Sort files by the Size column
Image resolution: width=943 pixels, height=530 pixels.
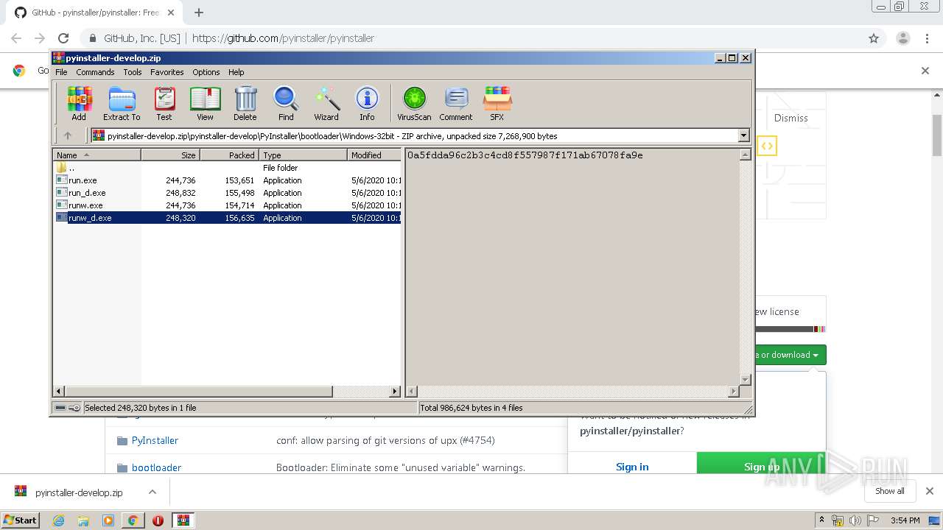point(170,155)
